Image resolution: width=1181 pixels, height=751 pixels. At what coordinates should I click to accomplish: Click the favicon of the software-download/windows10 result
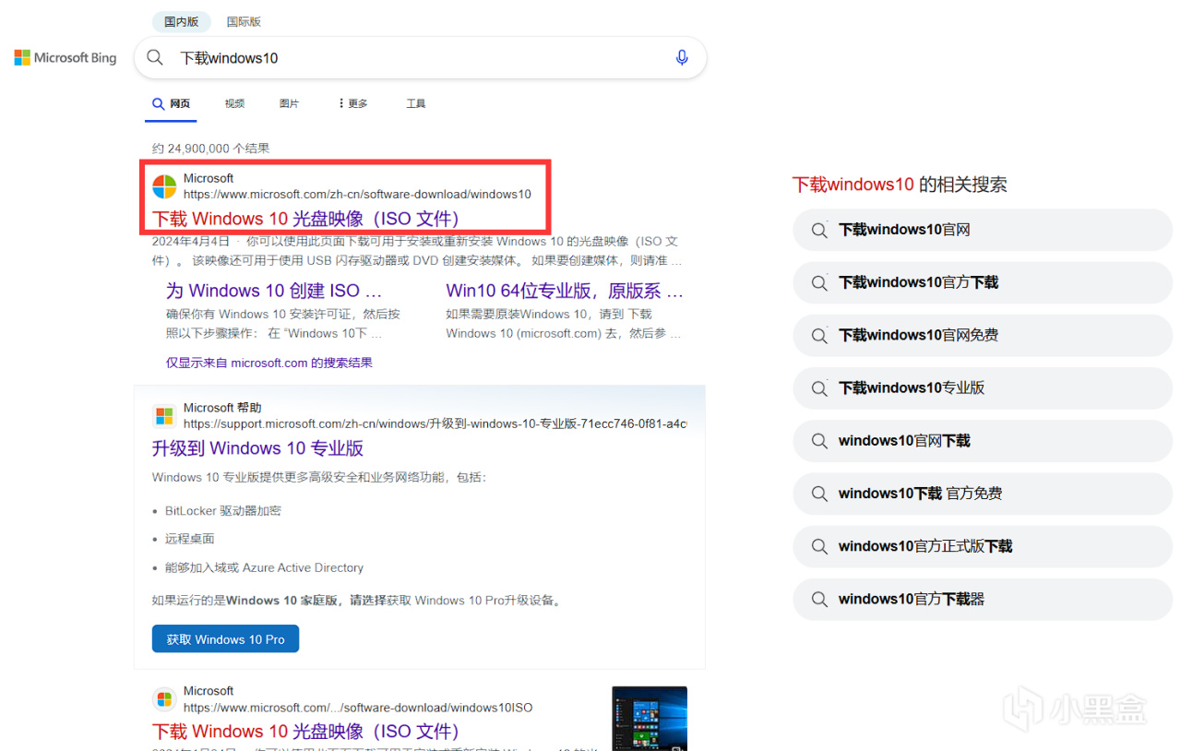(164, 186)
